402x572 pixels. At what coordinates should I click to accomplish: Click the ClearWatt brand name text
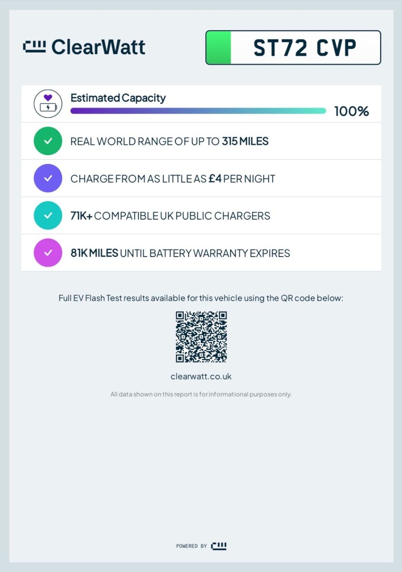pyautogui.click(x=98, y=47)
